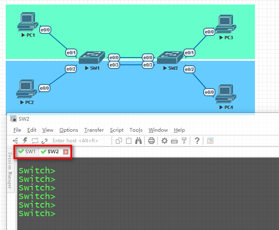Open the Transfer menu
This screenshot has height=230, width=279.
tap(94, 130)
